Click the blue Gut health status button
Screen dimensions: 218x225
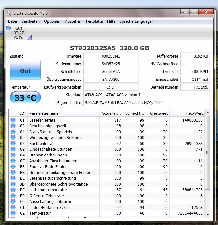tap(25, 70)
